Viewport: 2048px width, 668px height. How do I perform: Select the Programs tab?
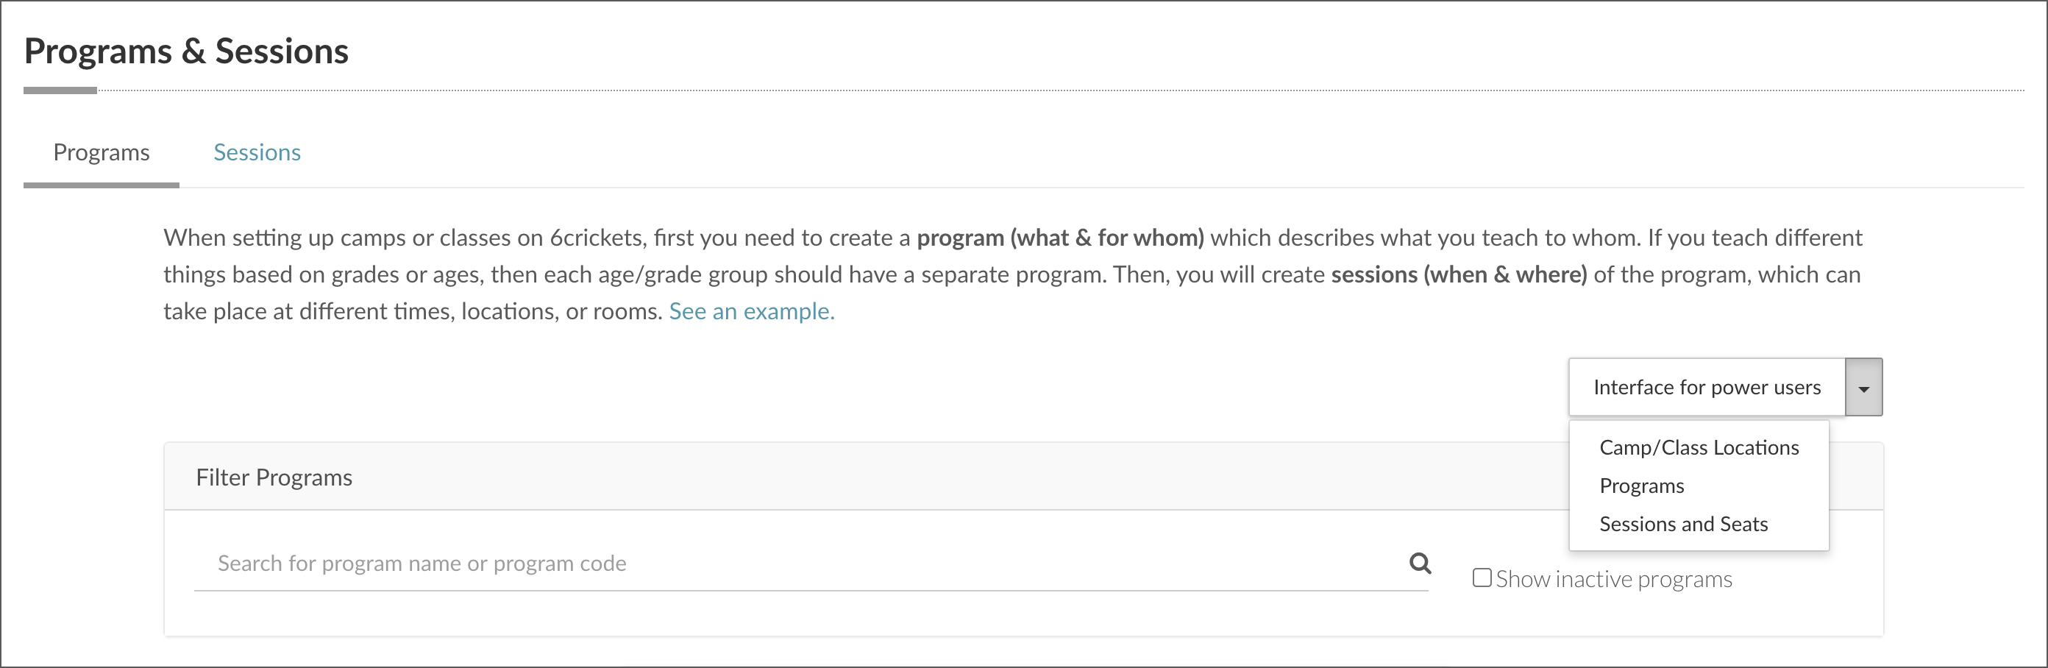pos(101,152)
